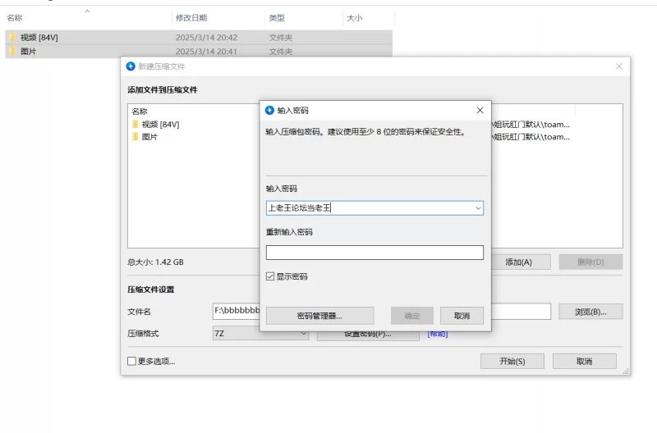This screenshot has height=433, width=657.
Task: Focus the 重新输入密码 field
Action: 374,253
